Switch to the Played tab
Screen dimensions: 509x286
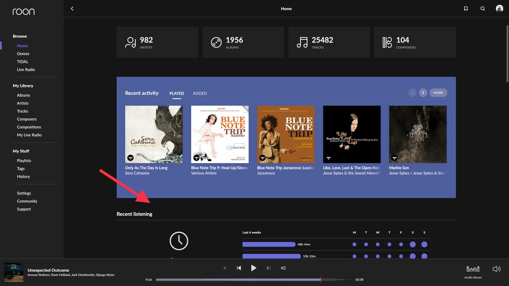(x=177, y=93)
